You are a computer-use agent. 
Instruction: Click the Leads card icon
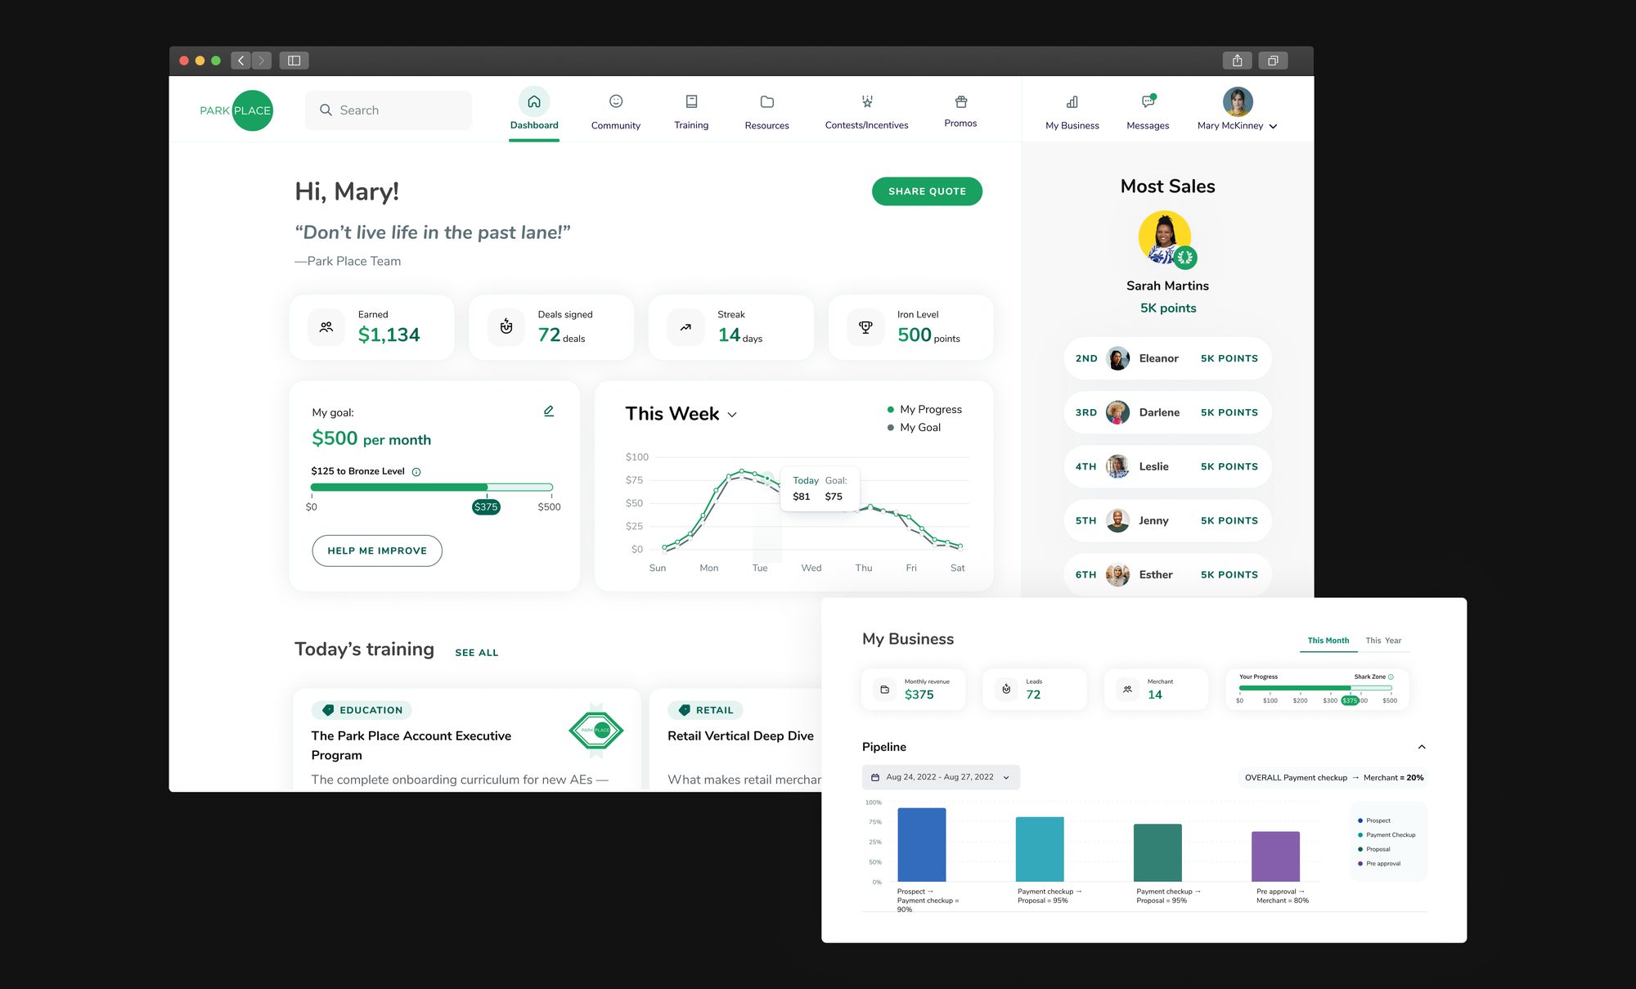(x=1006, y=690)
